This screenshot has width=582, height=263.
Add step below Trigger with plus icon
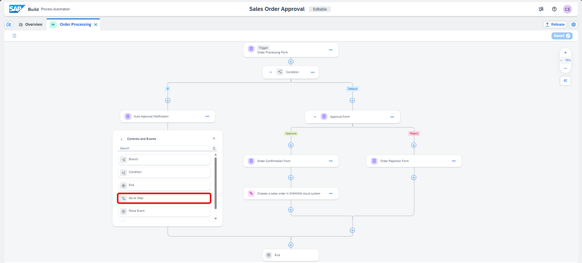click(291, 62)
